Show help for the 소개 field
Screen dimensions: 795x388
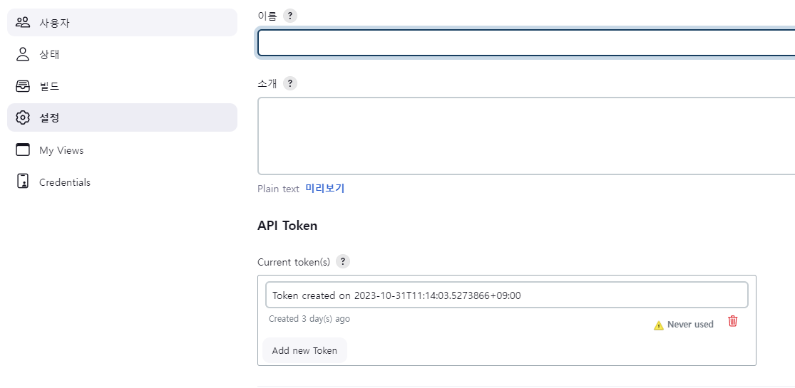tap(290, 83)
